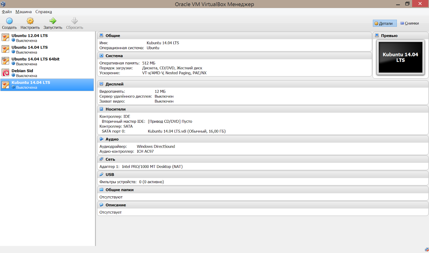This screenshot has width=429, height=253.
Task: Click the SATA порт 0 label
Action: 113,131
